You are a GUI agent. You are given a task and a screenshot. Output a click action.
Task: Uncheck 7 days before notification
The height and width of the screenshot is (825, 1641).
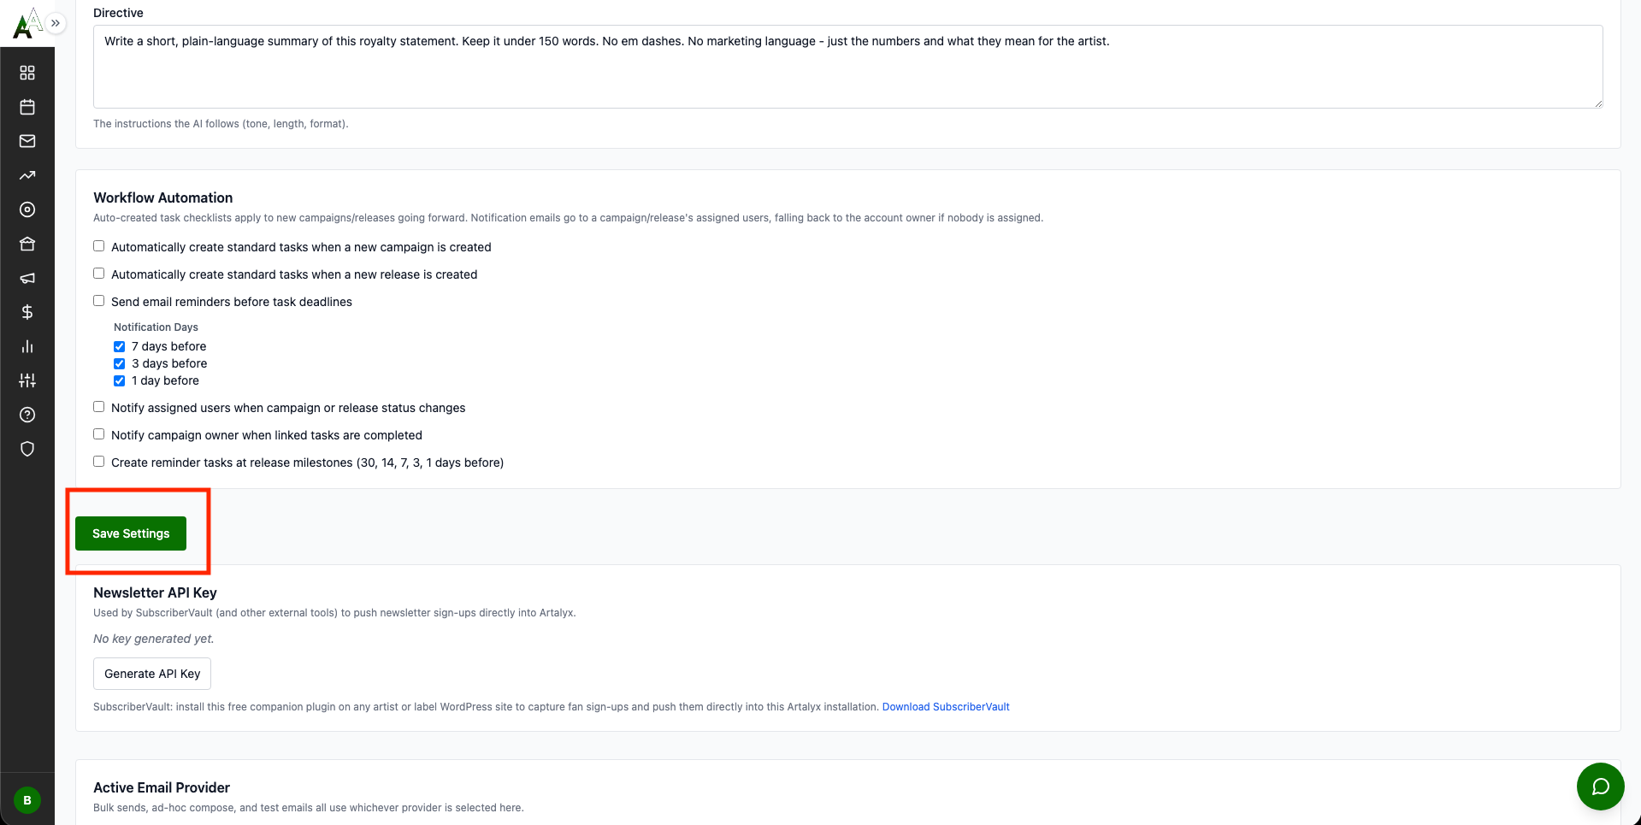[x=120, y=346]
